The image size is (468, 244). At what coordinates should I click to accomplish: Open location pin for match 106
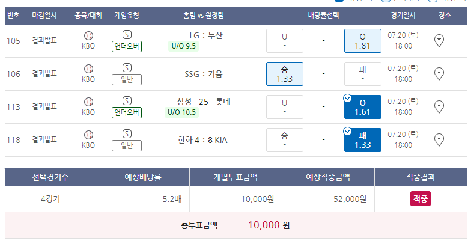(439, 74)
